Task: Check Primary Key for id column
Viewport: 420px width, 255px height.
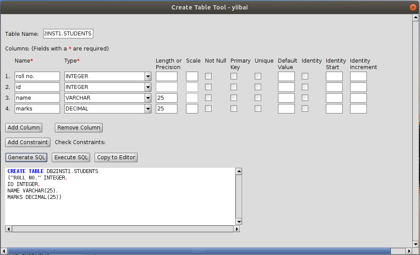Action: (x=234, y=87)
